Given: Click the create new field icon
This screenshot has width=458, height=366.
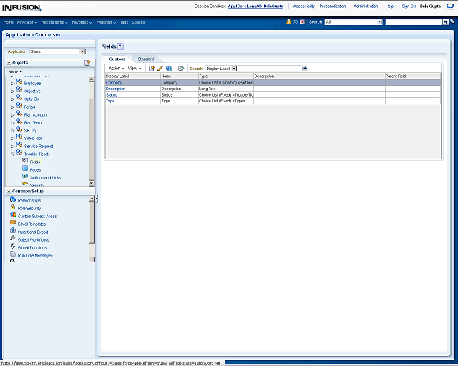Looking at the screenshot, I should click(152, 69).
